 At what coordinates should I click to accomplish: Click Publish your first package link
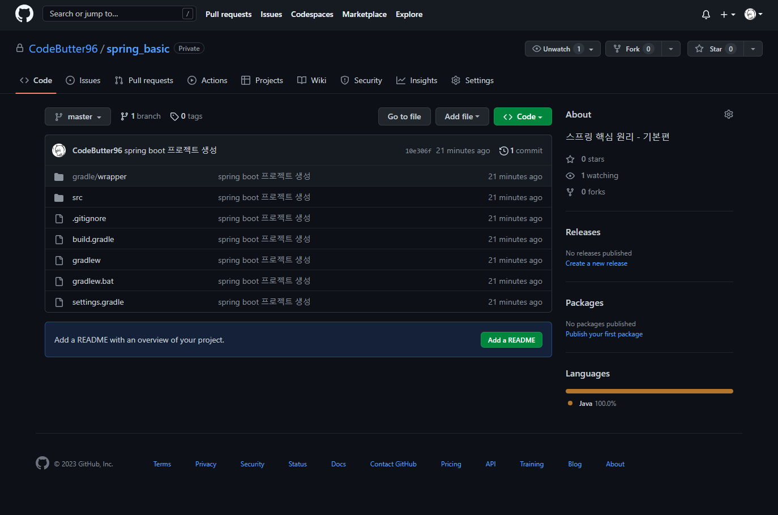click(604, 334)
